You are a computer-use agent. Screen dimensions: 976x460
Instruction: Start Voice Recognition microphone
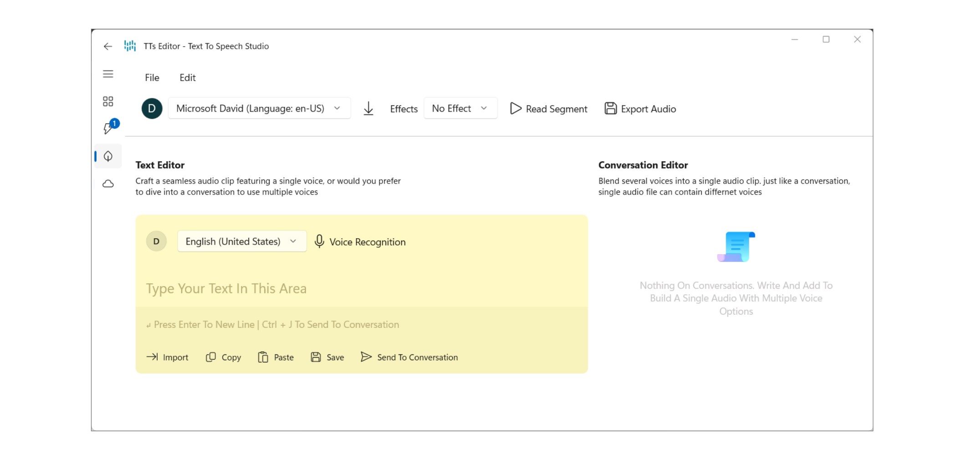360,242
